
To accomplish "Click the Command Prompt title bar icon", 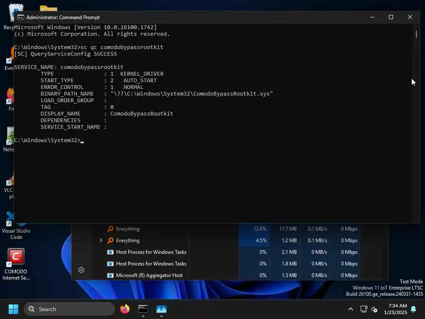I will coord(21,17).
